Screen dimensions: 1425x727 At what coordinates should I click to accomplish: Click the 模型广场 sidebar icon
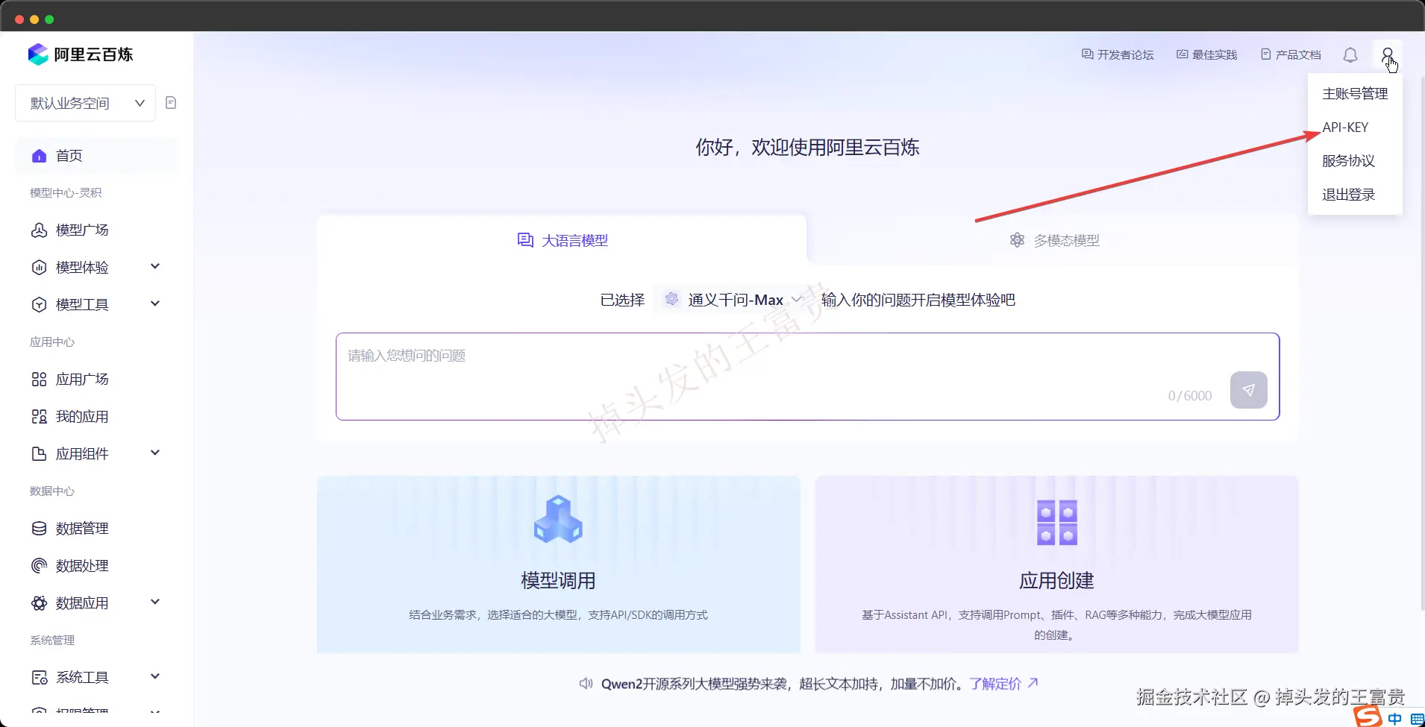40,230
